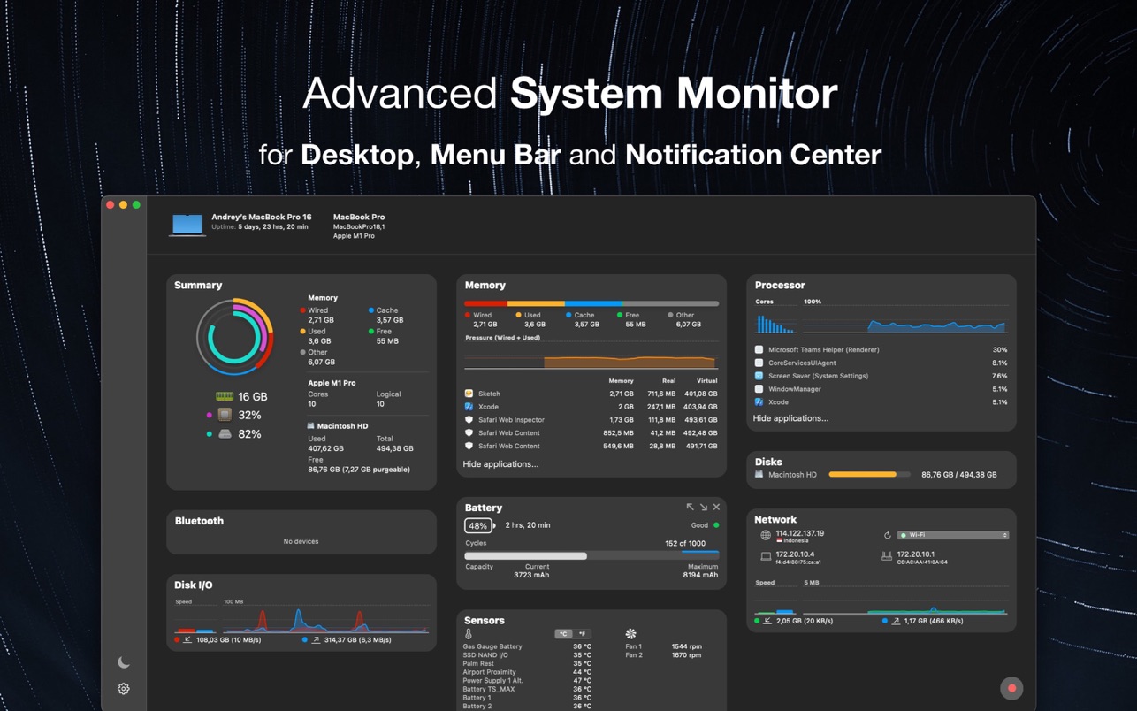Click the 152 of 1000 cycles value
This screenshot has height=711, width=1137.
tap(685, 544)
